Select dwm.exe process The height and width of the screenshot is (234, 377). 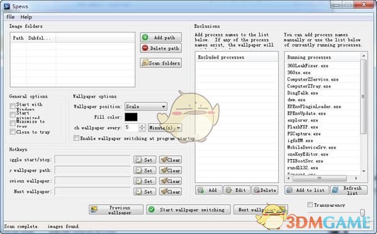(x=296, y=100)
